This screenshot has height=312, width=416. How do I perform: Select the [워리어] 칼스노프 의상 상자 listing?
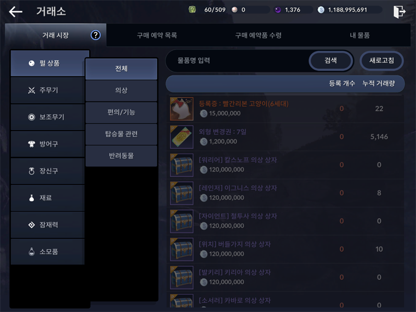click(285, 165)
